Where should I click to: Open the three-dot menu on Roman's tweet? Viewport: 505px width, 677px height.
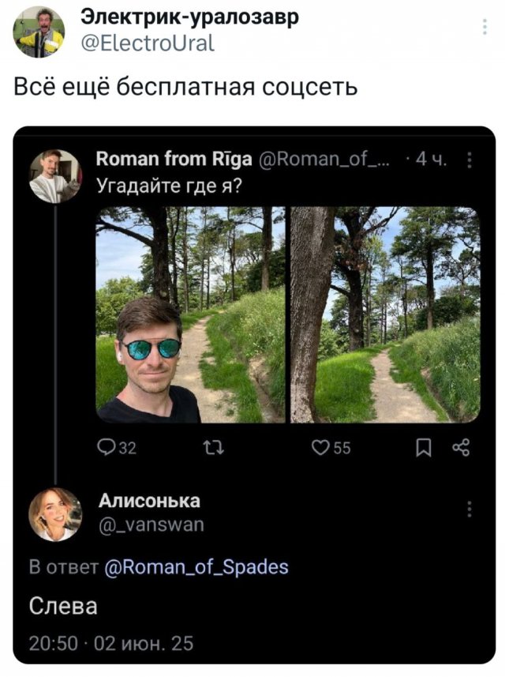[x=469, y=162]
